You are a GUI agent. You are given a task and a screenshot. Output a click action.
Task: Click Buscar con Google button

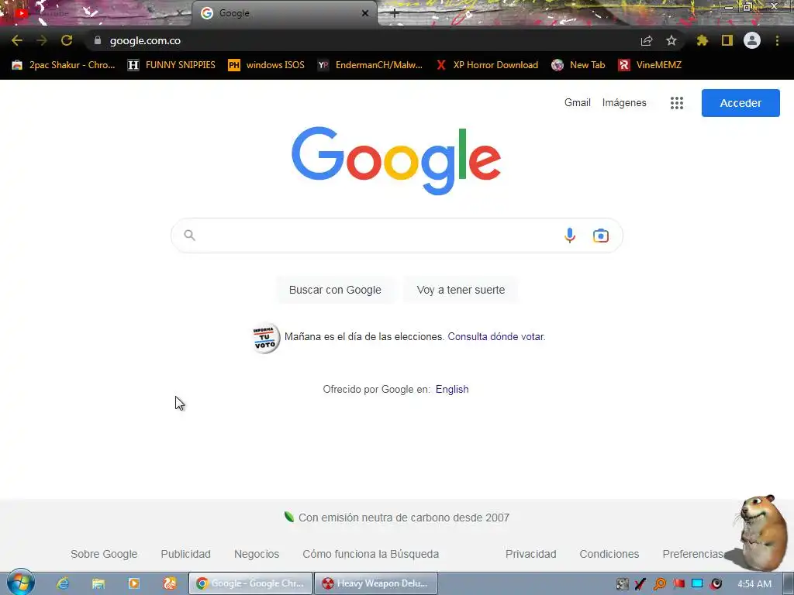click(335, 290)
